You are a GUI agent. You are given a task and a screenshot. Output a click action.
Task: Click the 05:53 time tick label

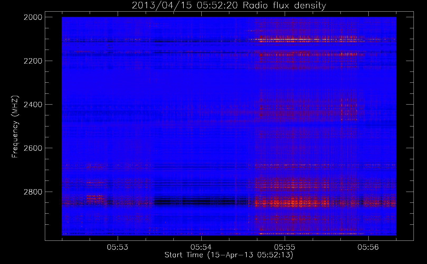[x=117, y=247]
